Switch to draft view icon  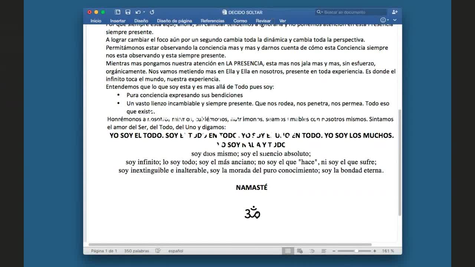[x=324, y=251]
